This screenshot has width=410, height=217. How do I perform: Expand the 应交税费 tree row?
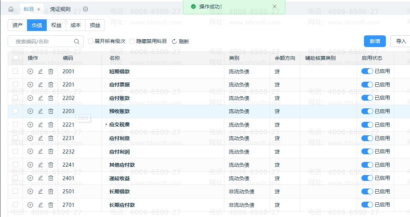(106, 125)
